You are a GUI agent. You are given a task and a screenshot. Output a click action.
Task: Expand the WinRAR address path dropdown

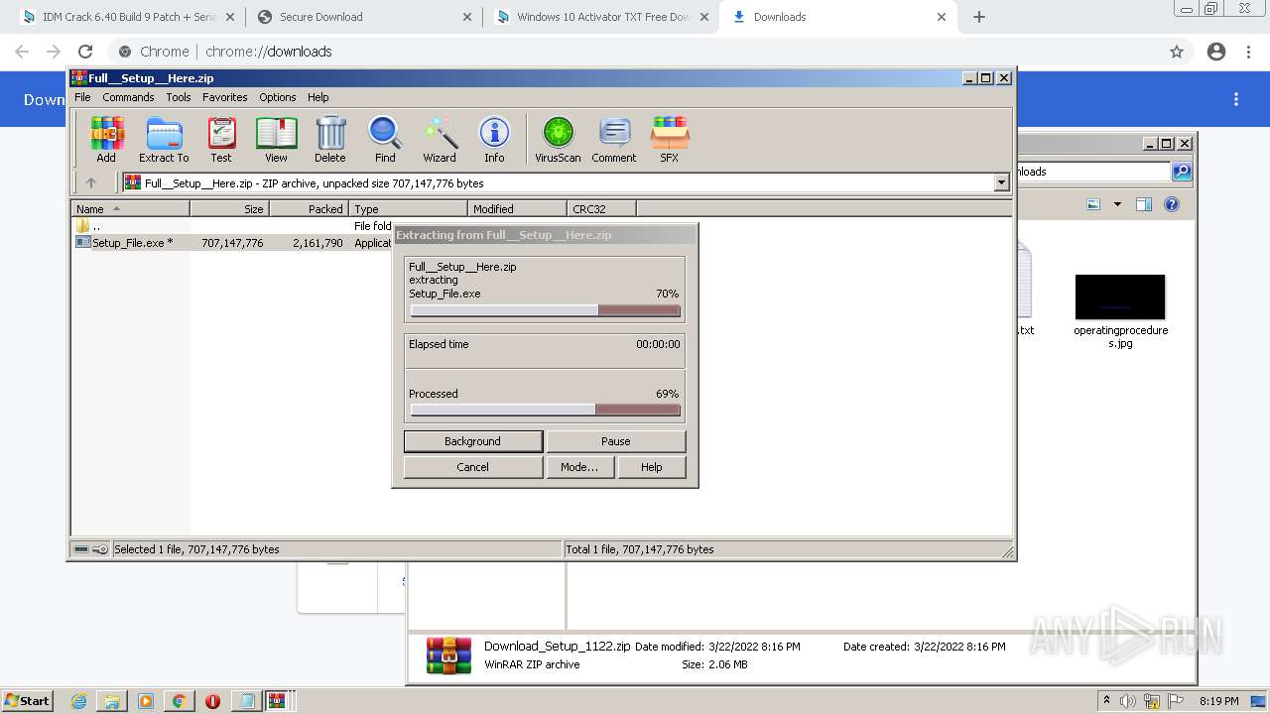coord(1001,182)
